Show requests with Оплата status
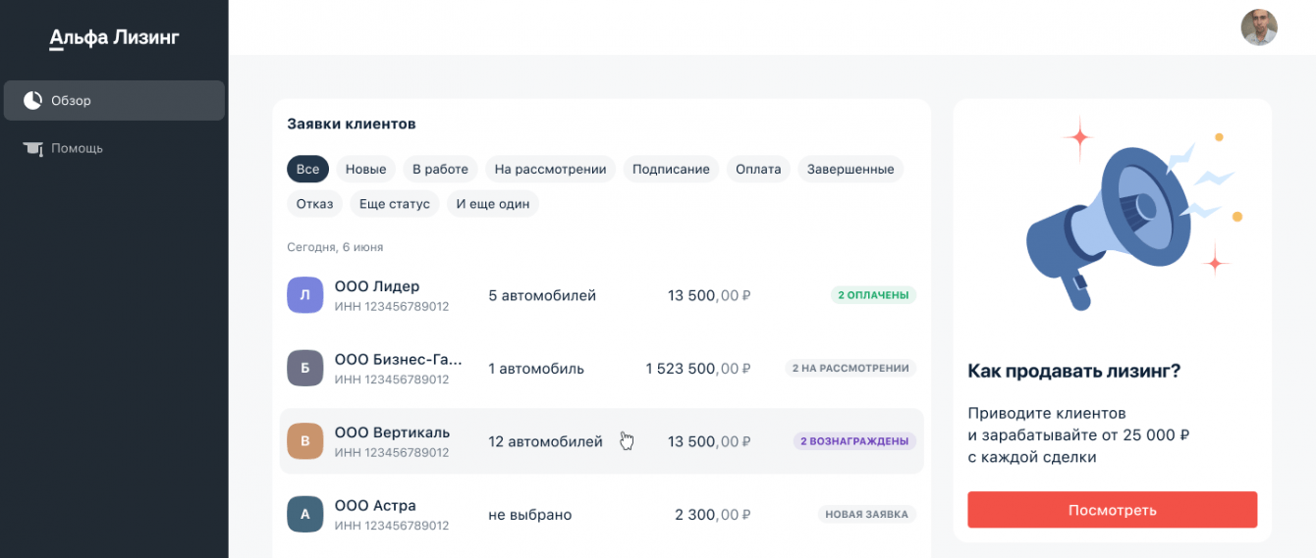Image resolution: width=1316 pixels, height=558 pixels. (x=758, y=169)
